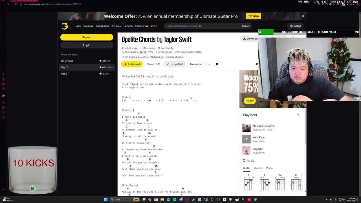The height and width of the screenshot is (203, 361).
Task: Open the Taylor Swift artist link in title
Action: 178,39
